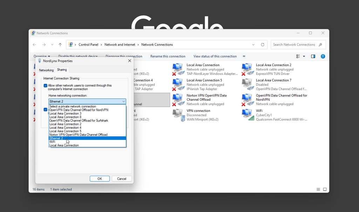The height and width of the screenshot is (212, 359).
Task: Select Local Area Connection 7 adapter icon
Action: 248,85
